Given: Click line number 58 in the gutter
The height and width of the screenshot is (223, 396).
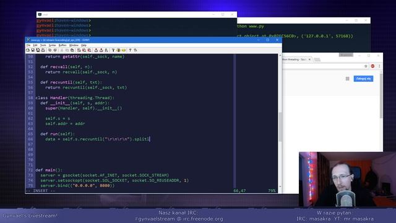Looking at the screenshot, I should point(30,98).
